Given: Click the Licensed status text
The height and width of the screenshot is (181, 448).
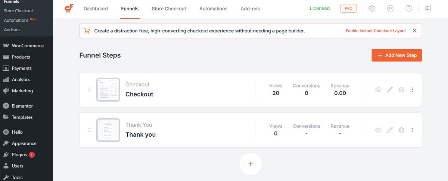Looking at the screenshot, I should click(320, 8).
